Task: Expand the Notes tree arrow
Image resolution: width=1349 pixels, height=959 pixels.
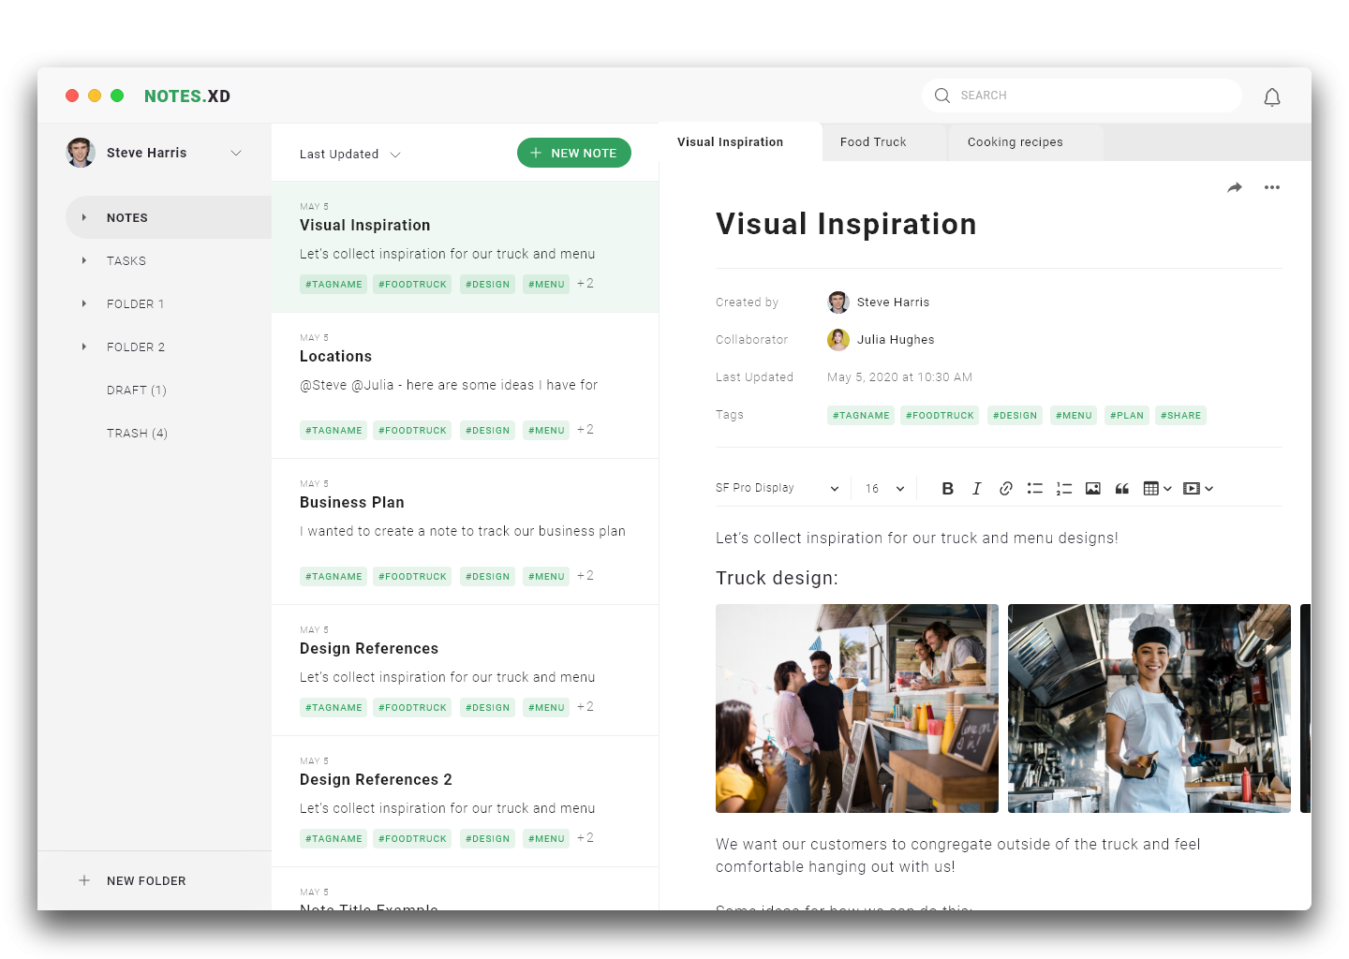Action: 83,217
